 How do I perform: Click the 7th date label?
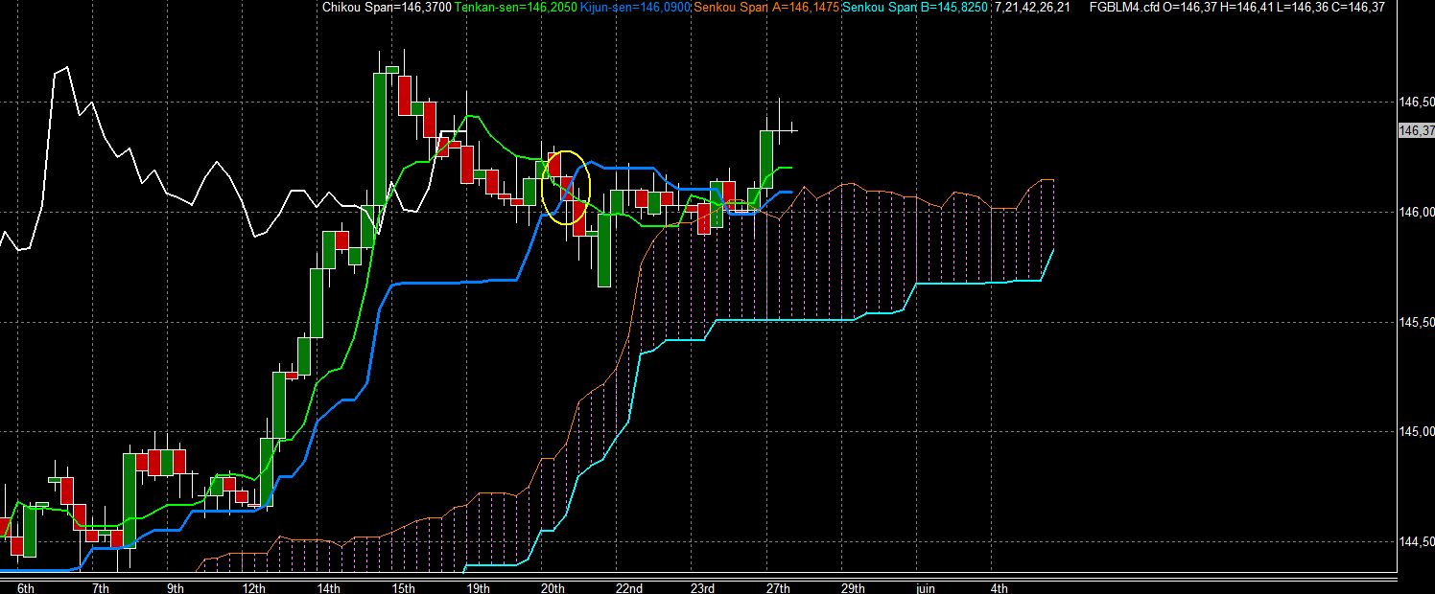[x=101, y=587]
